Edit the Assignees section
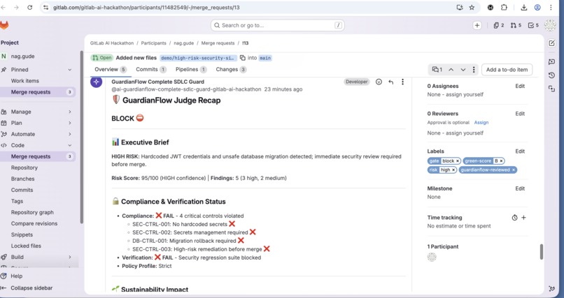 (520, 86)
